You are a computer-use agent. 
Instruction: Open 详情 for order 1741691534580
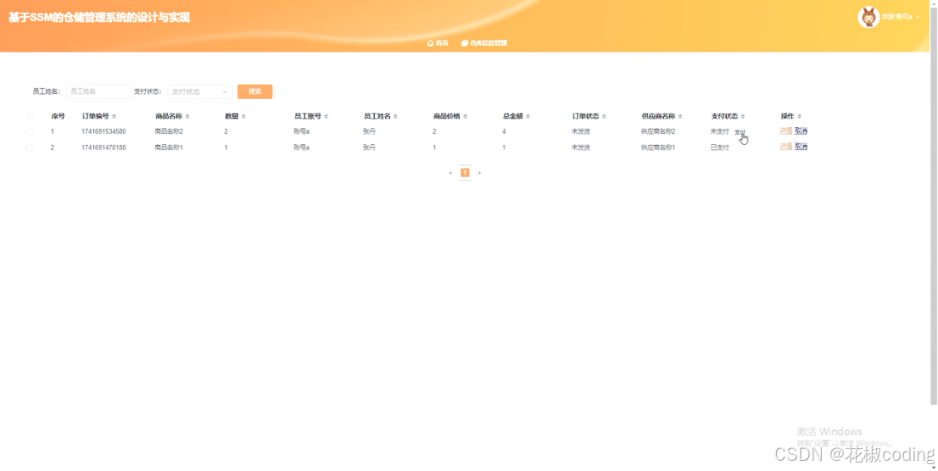click(786, 131)
